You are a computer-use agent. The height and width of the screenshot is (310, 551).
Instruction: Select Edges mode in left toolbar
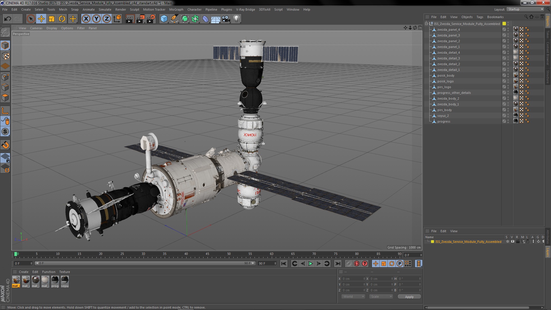[x=5, y=87]
